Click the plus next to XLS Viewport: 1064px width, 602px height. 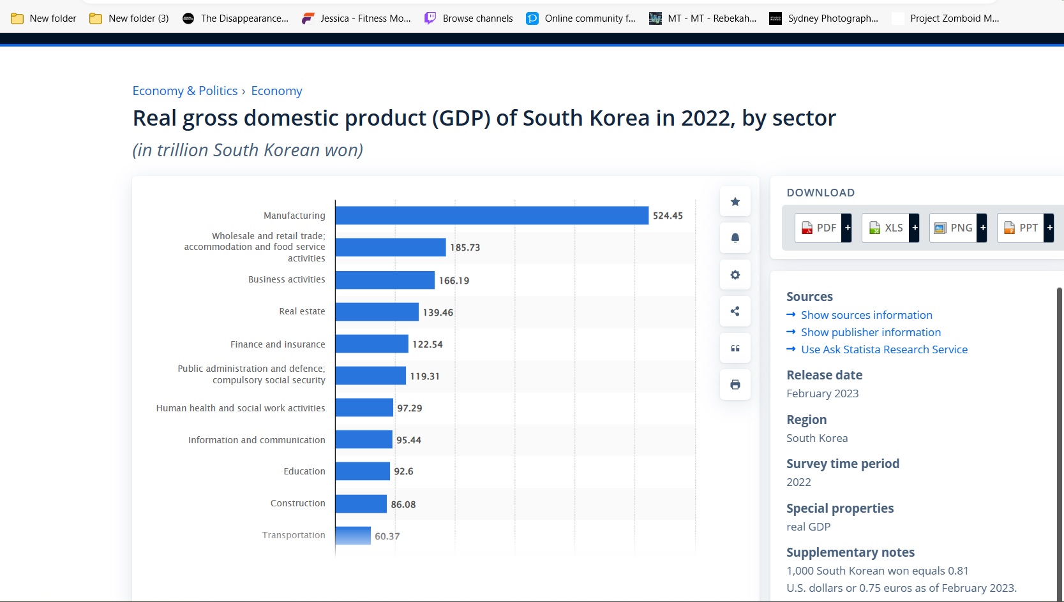coord(915,228)
